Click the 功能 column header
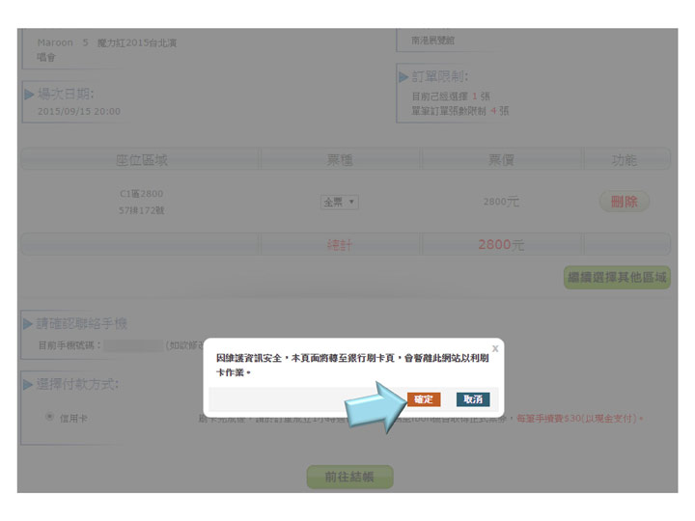The height and width of the screenshot is (521, 695). tap(625, 160)
